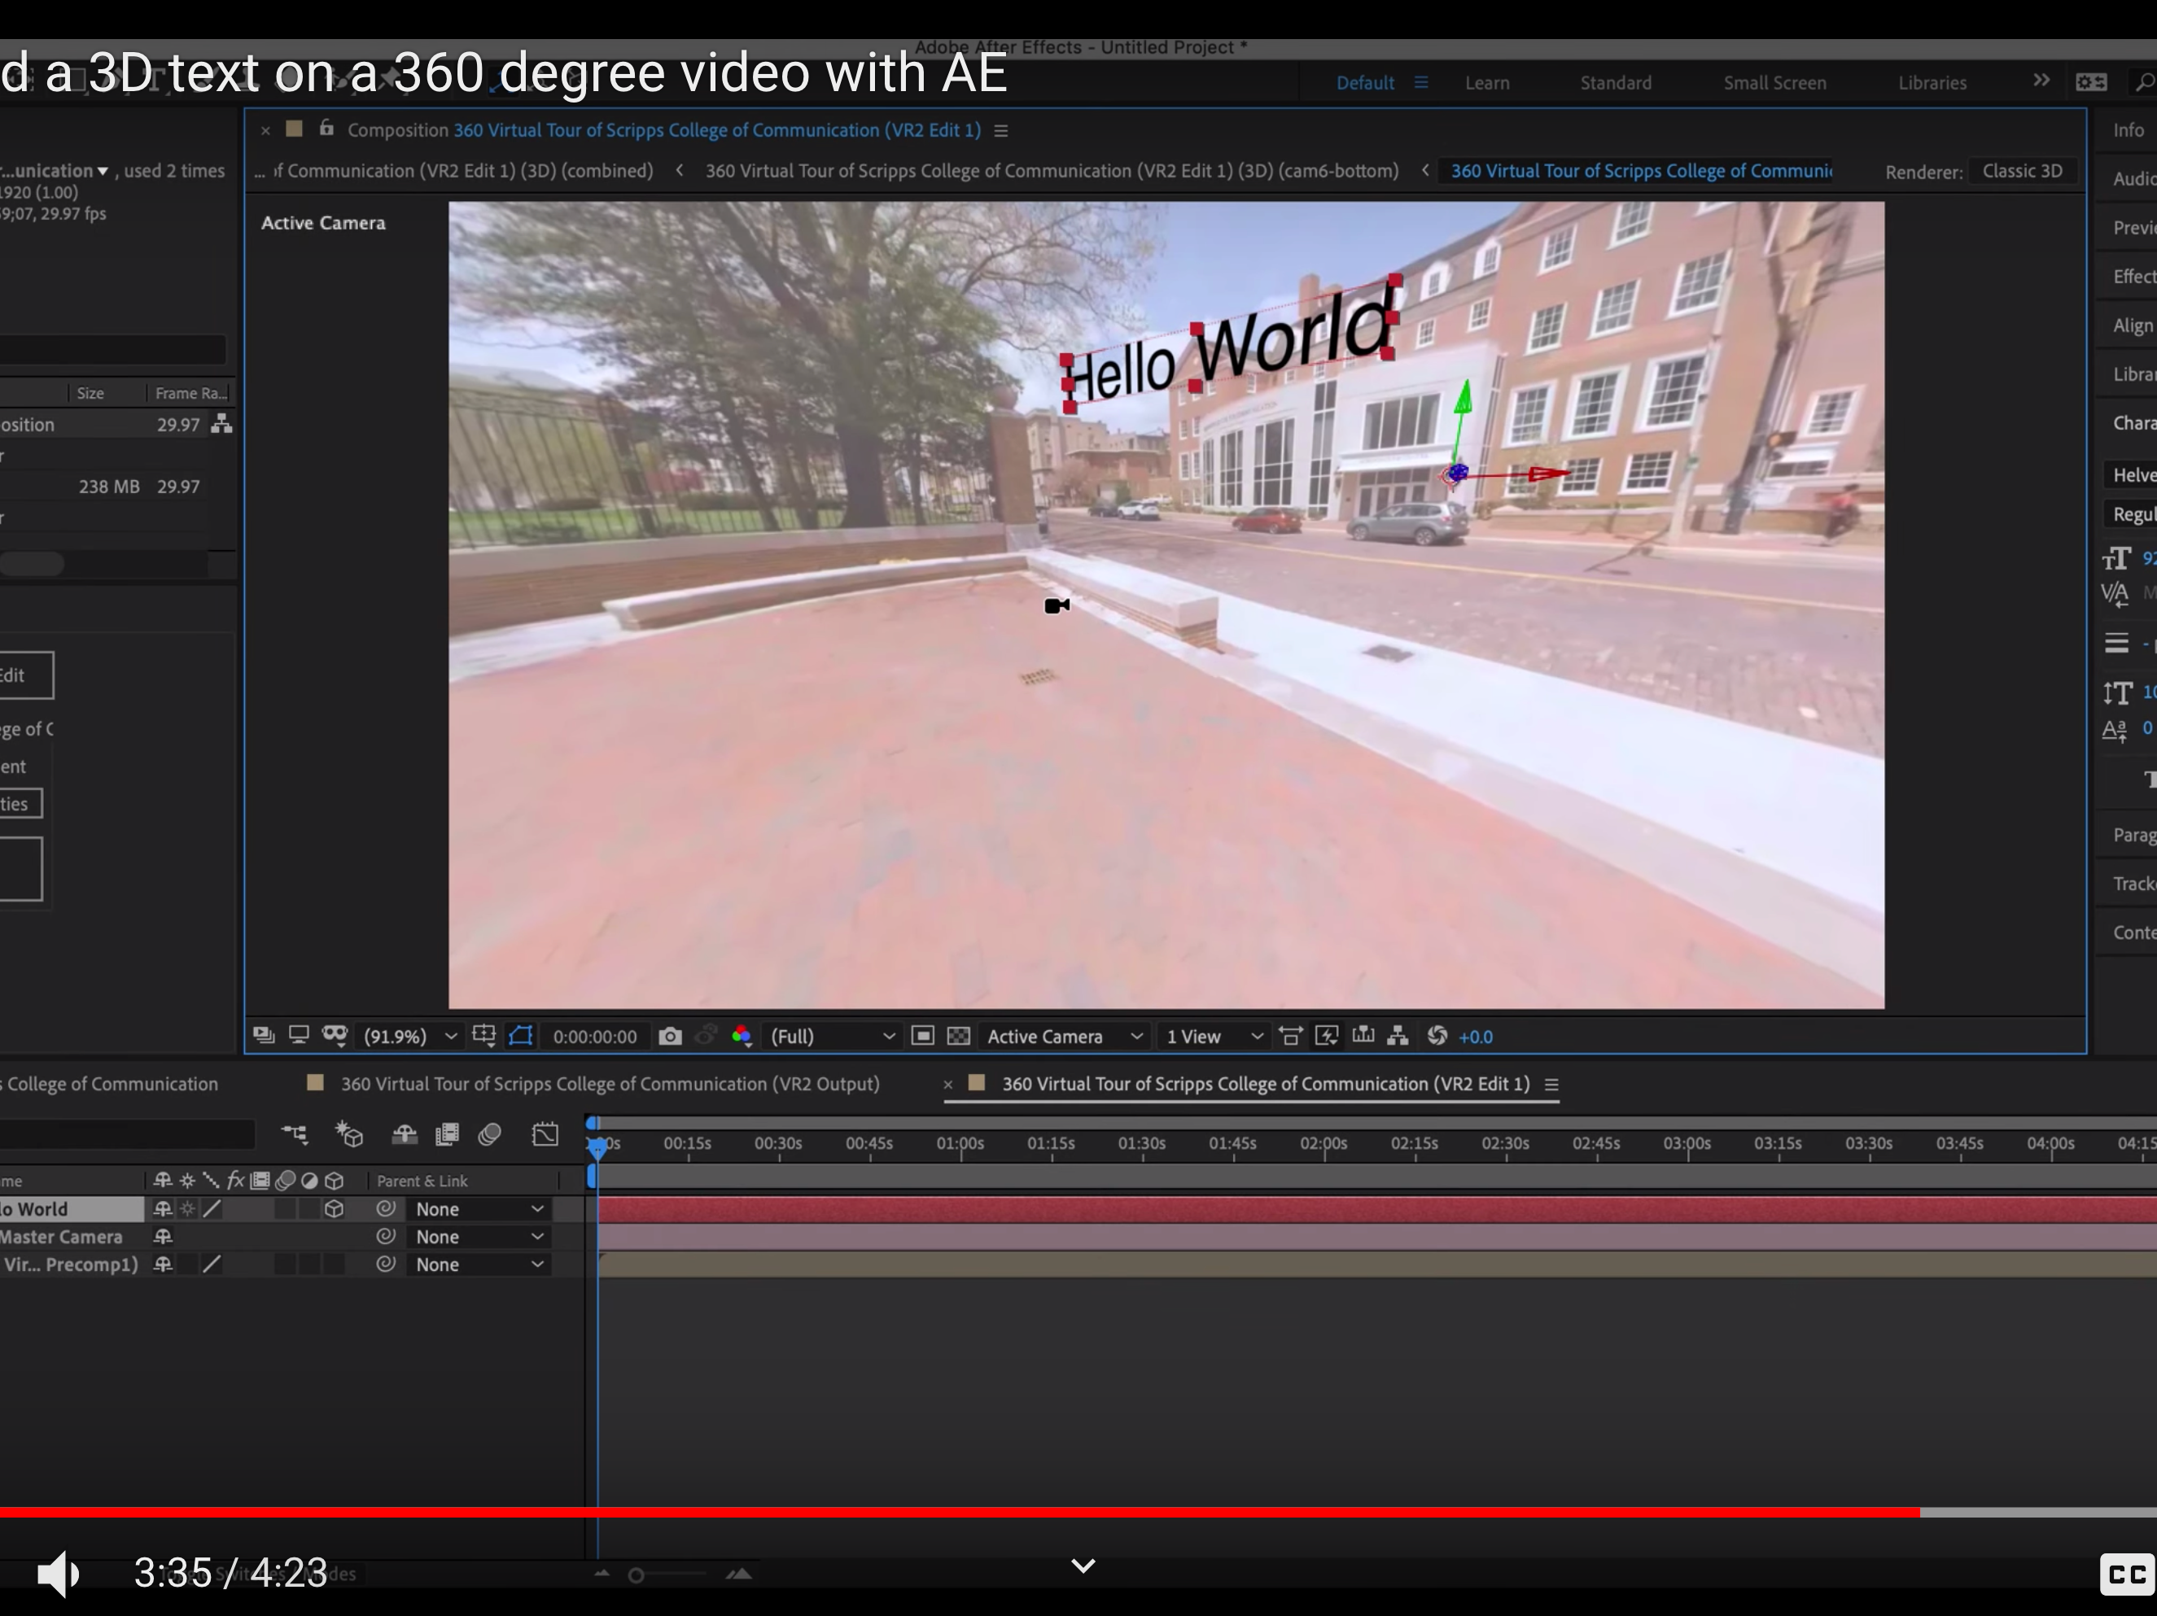Toggle Draft 3D button in timeline
This screenshot has width=2157, height=1616.
[x=348, y=1133]
